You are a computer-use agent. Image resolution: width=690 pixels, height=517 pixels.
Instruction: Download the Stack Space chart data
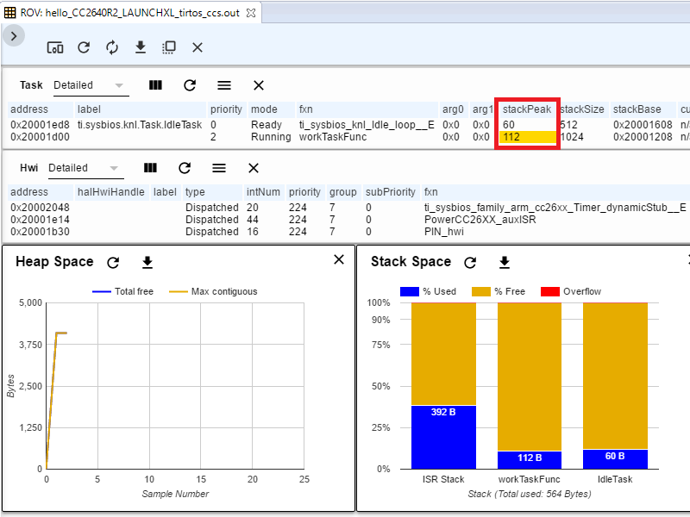[505, 262]
